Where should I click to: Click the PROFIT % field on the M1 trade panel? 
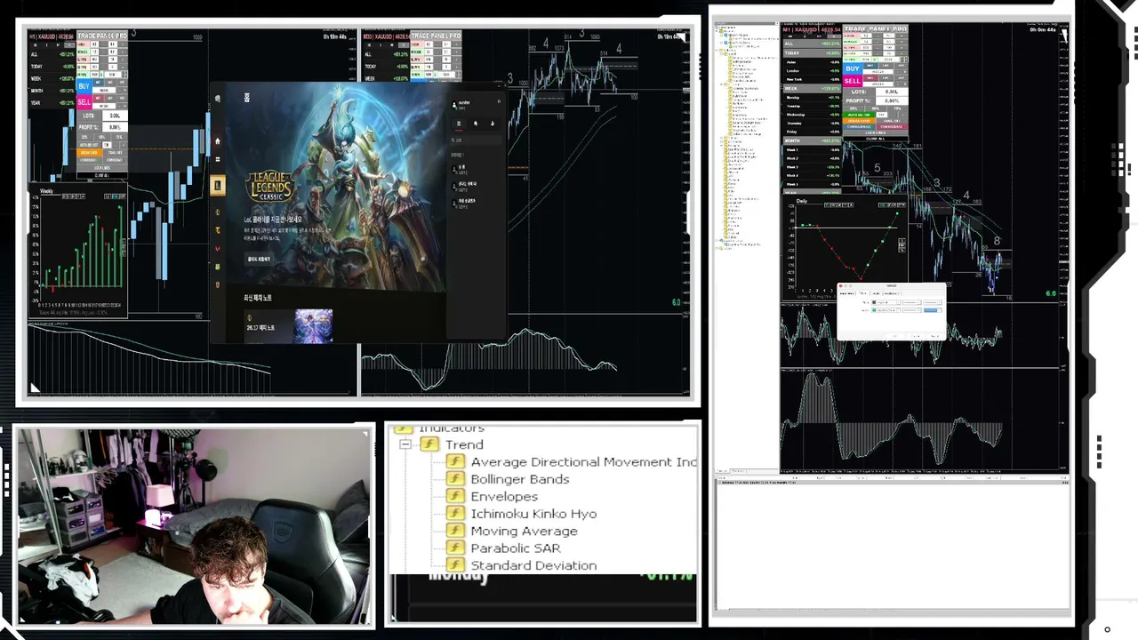click(892, 100)
